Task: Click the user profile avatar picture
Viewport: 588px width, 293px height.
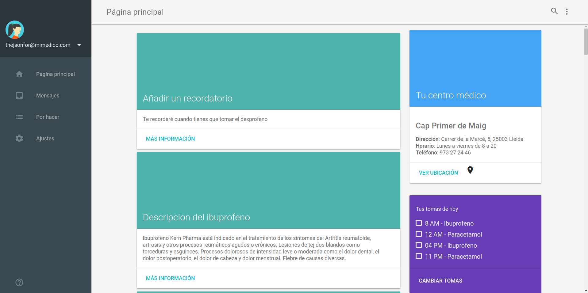Action: pos(14,30)
